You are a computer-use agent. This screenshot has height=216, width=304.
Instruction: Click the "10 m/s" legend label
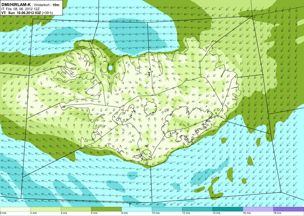point(156,213)
